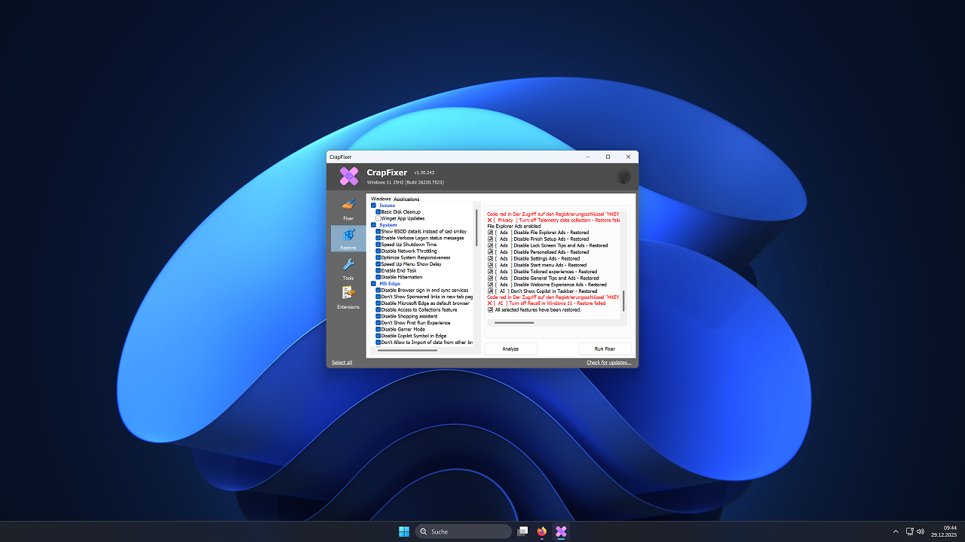The height and width of the screenshot is (542, 965).
Task: Toggle Disable Browser sign in and sync services
Action: (378, 290)
